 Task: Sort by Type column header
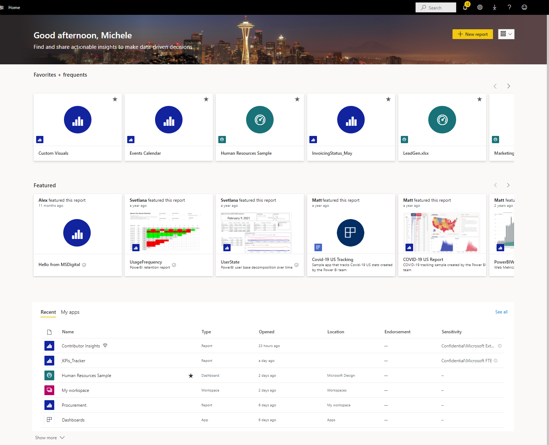(206, 332)
